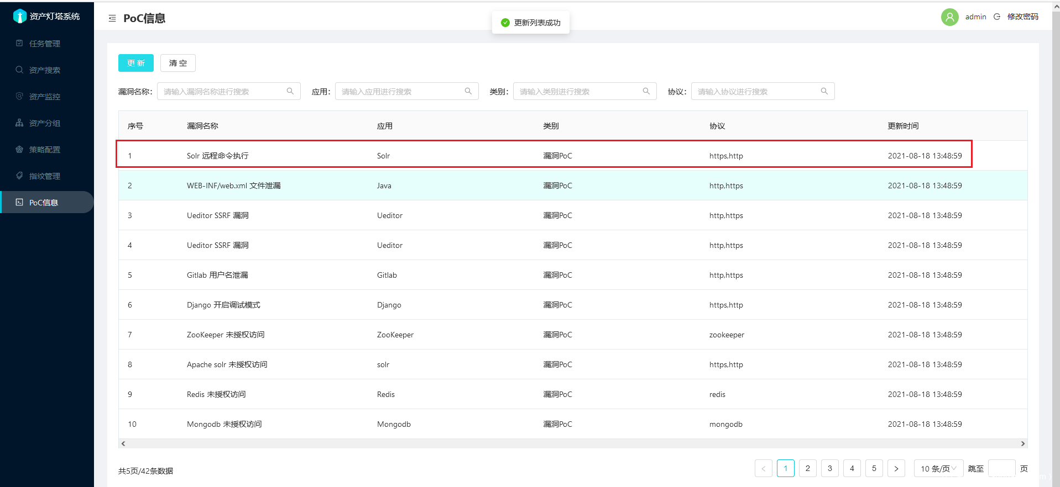Screen dimensions: 1060x487
Task: Go to next page with right chevron
Action: (x=896, y=468)
